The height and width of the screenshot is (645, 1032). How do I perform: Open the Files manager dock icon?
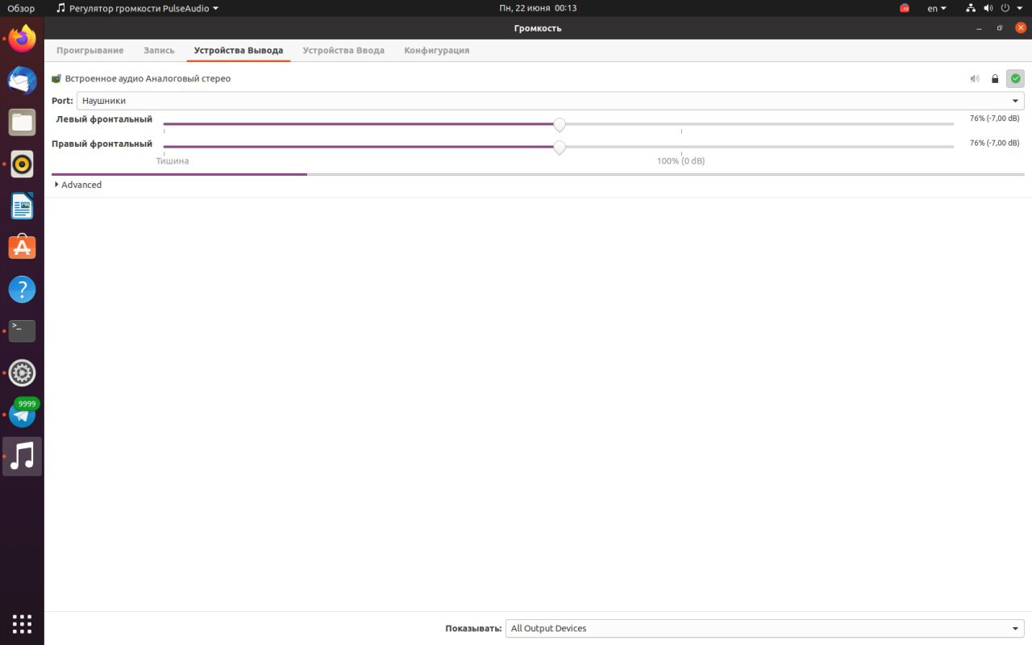point(22,122)
